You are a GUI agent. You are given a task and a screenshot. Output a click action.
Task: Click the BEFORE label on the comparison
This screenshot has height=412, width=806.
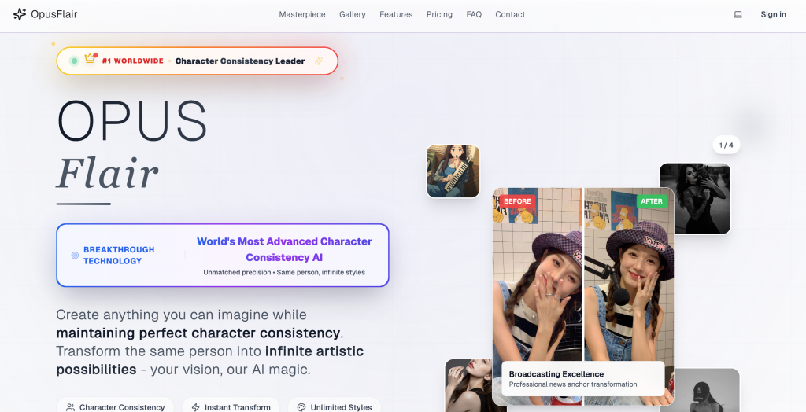pyautogui.click(x=517, y=201)
